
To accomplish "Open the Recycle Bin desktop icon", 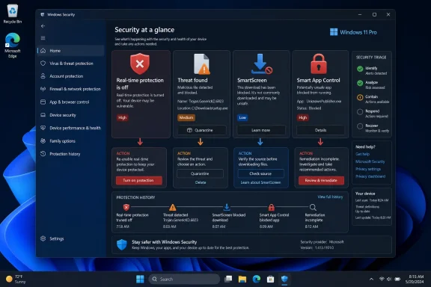I will (13, 13).
